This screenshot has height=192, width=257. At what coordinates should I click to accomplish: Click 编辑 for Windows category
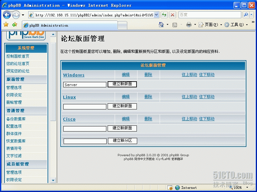[x=126, y=75]
